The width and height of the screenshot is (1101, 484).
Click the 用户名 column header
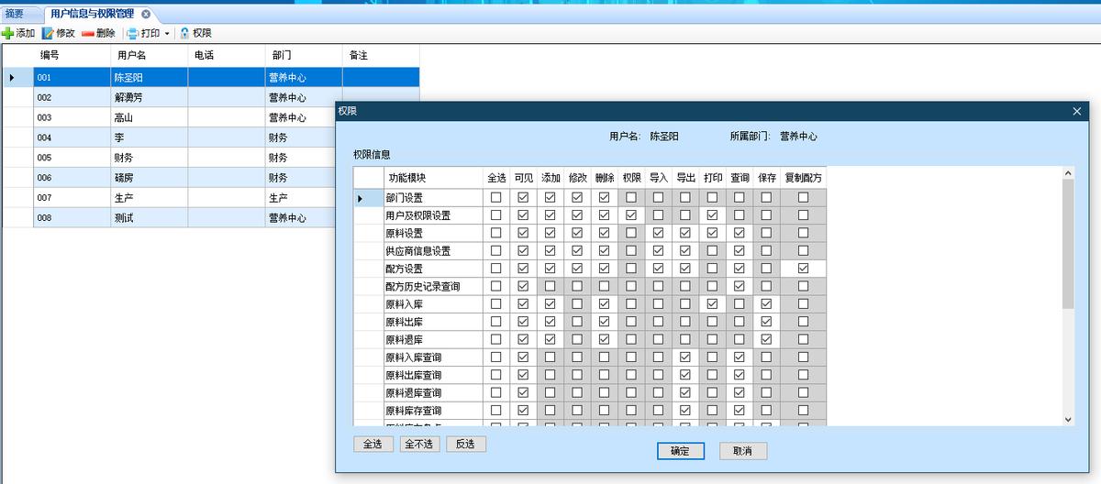150,56
